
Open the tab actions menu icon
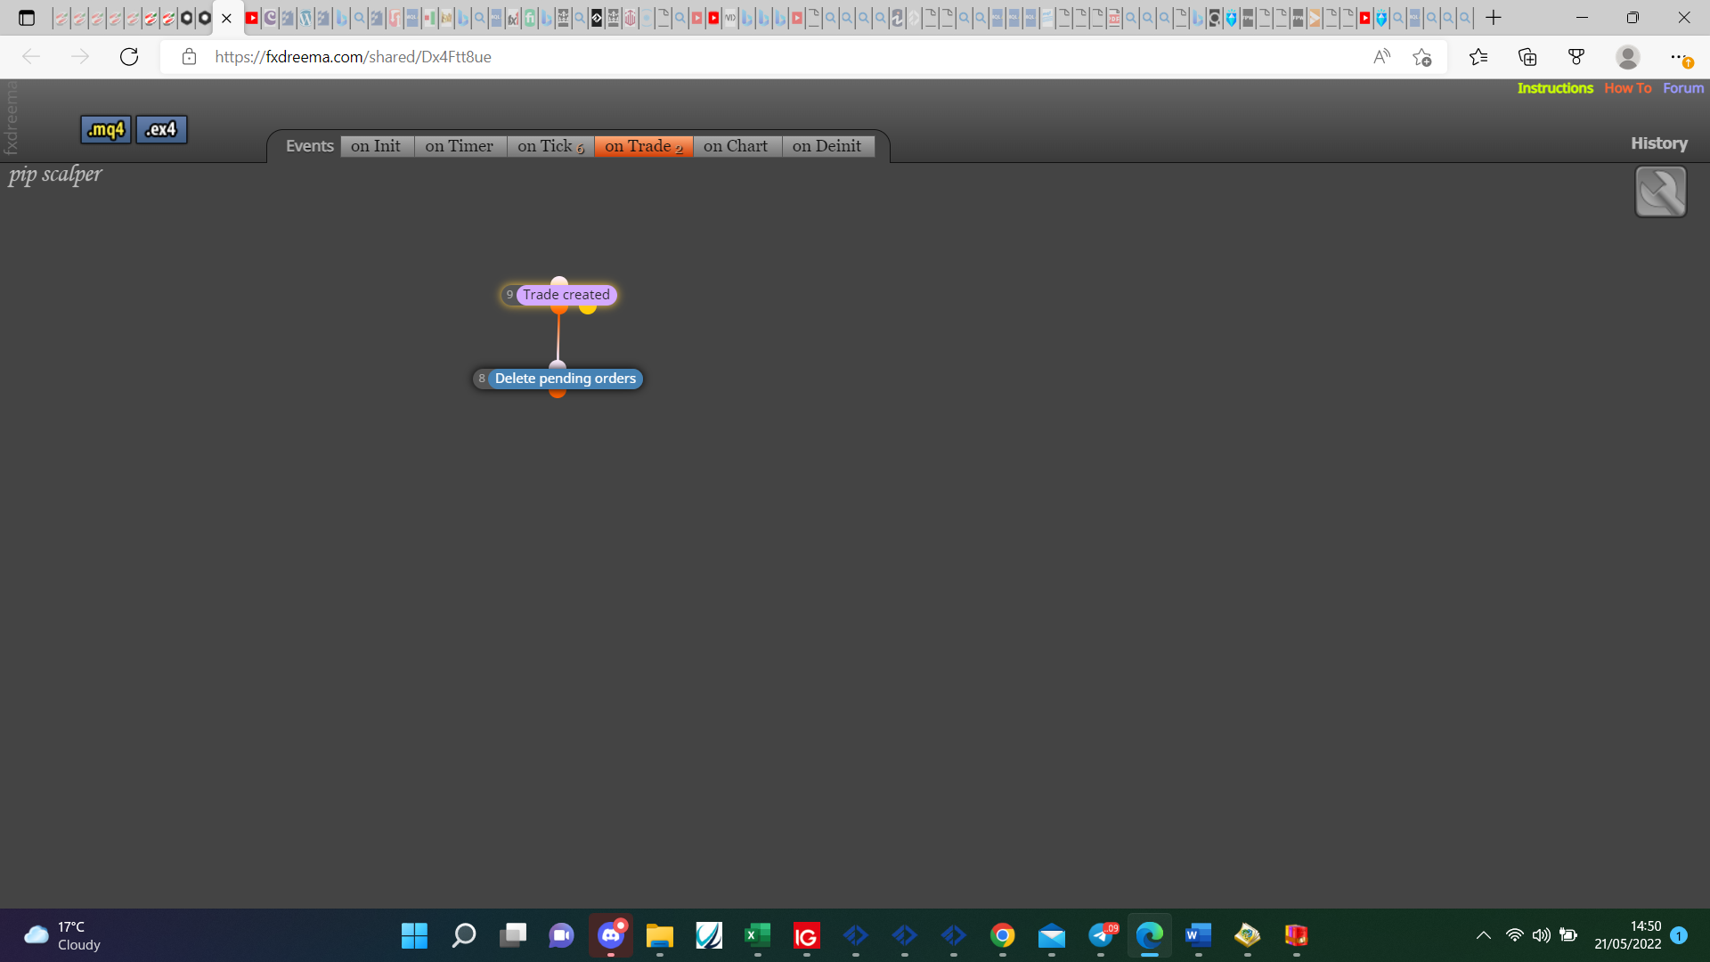(x=27, y=18)
